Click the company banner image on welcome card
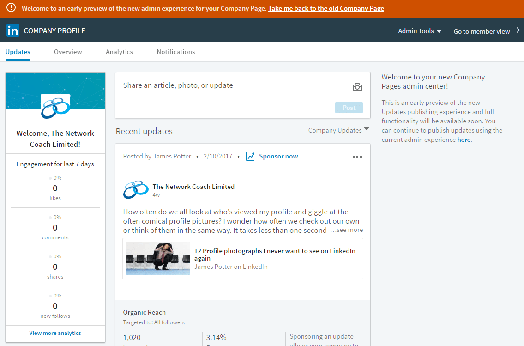524x346 pixels. point(55,90)
